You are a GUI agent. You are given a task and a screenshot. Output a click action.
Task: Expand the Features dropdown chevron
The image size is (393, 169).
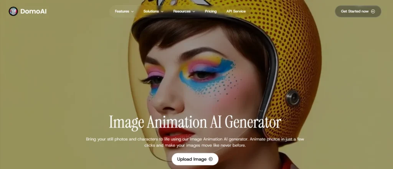pyautogui.click(x=132, y=11)
